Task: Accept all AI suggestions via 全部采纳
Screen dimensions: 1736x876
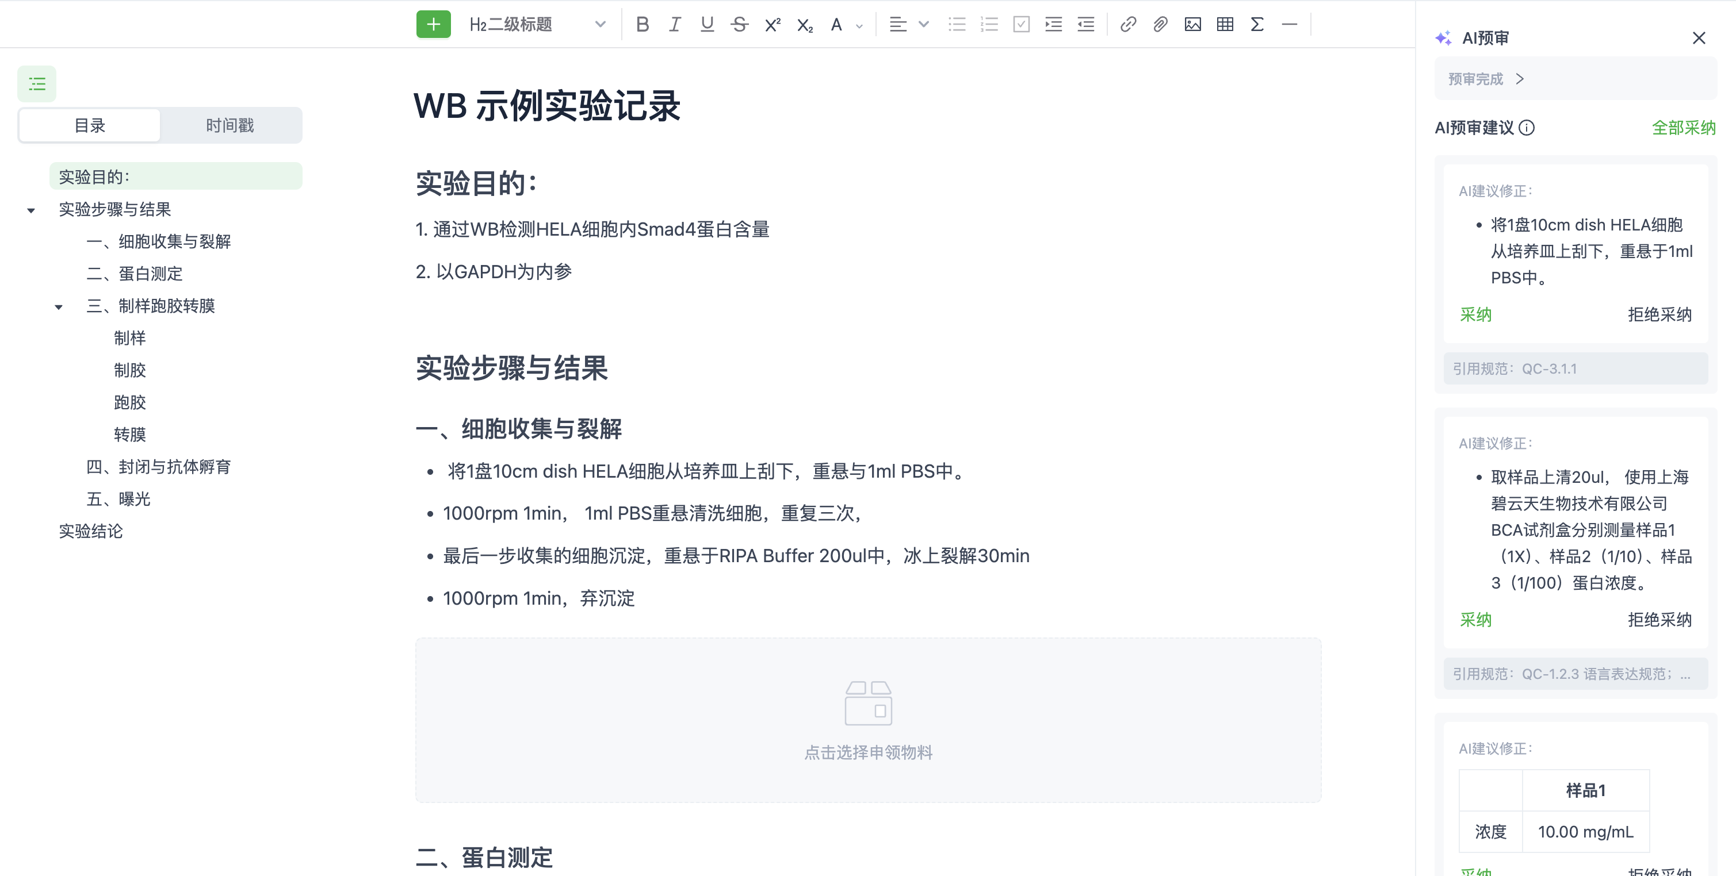Action: [1684, 127]
